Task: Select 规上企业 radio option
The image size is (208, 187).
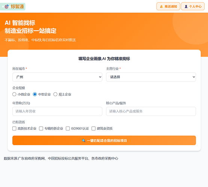Action: pyautogui.click(x=55, y=94)
